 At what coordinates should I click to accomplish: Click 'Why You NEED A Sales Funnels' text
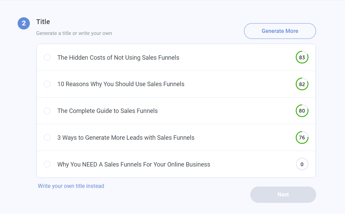coord(134,164)
